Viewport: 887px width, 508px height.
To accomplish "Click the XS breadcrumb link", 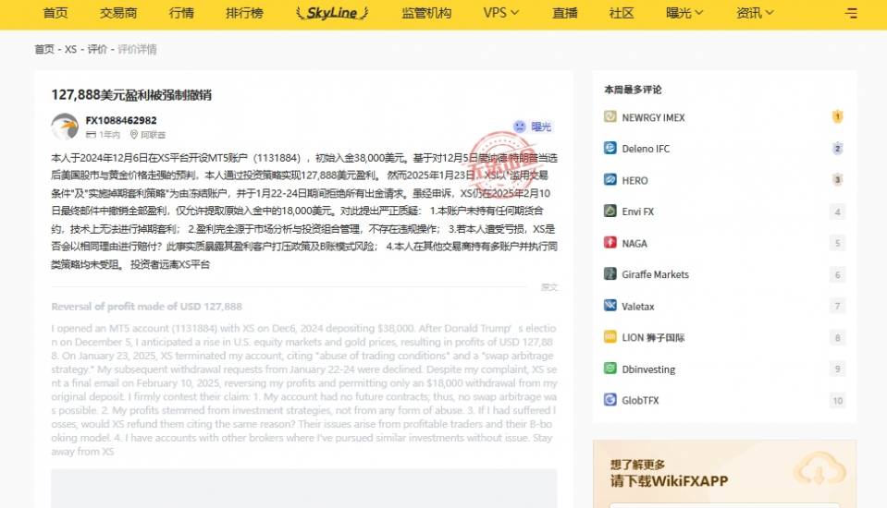I will [x=70, y=49].
